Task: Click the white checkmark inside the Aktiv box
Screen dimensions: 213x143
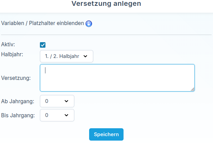Action: pyautogui.click(x=43, y=45)
